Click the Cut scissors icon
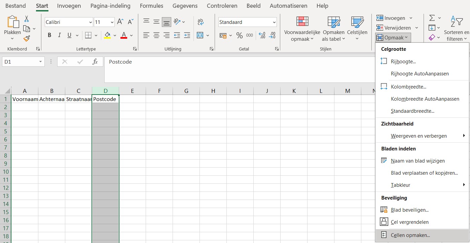The height and width of the screenshot is (243, 470). point(27,19)
